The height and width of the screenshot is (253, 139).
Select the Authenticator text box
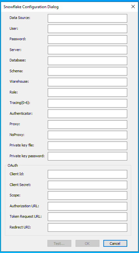(x=87, y=114)
